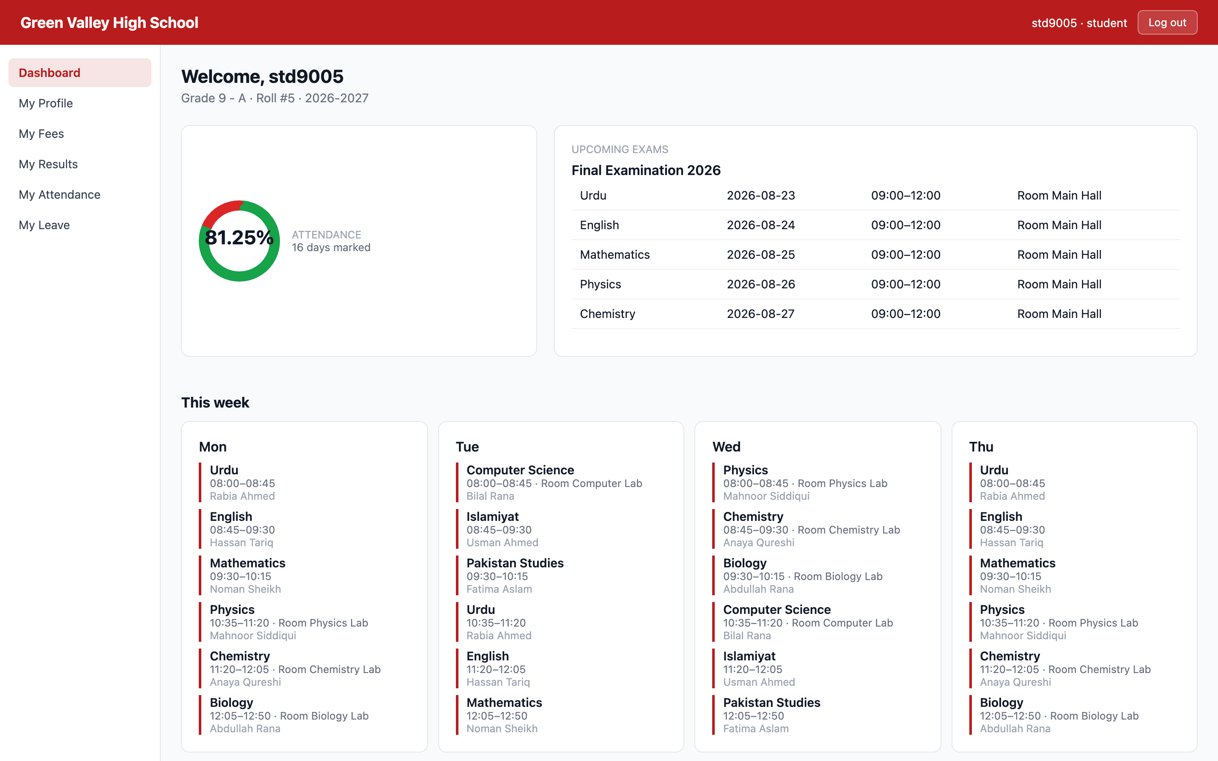Click the Log out button
The image size is (1218, 761).
click(1167, 23)
